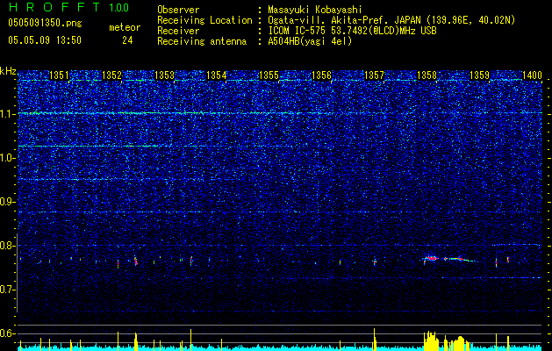
Task: Click the 1357 time marker
Action: pyautogui.click(x=374, y=75)
